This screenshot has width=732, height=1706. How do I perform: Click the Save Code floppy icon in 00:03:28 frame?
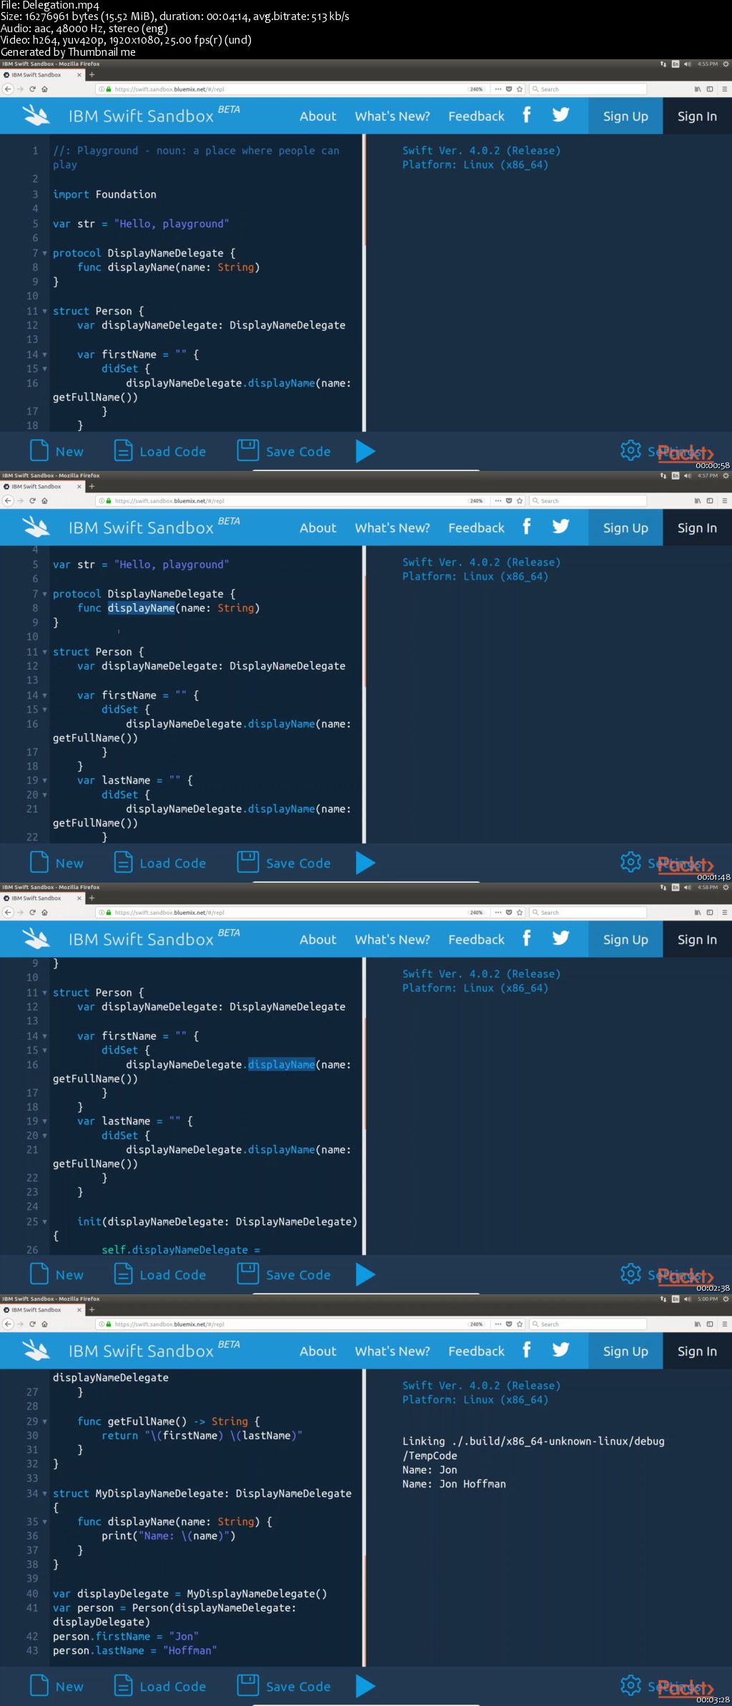point(248,1686)
